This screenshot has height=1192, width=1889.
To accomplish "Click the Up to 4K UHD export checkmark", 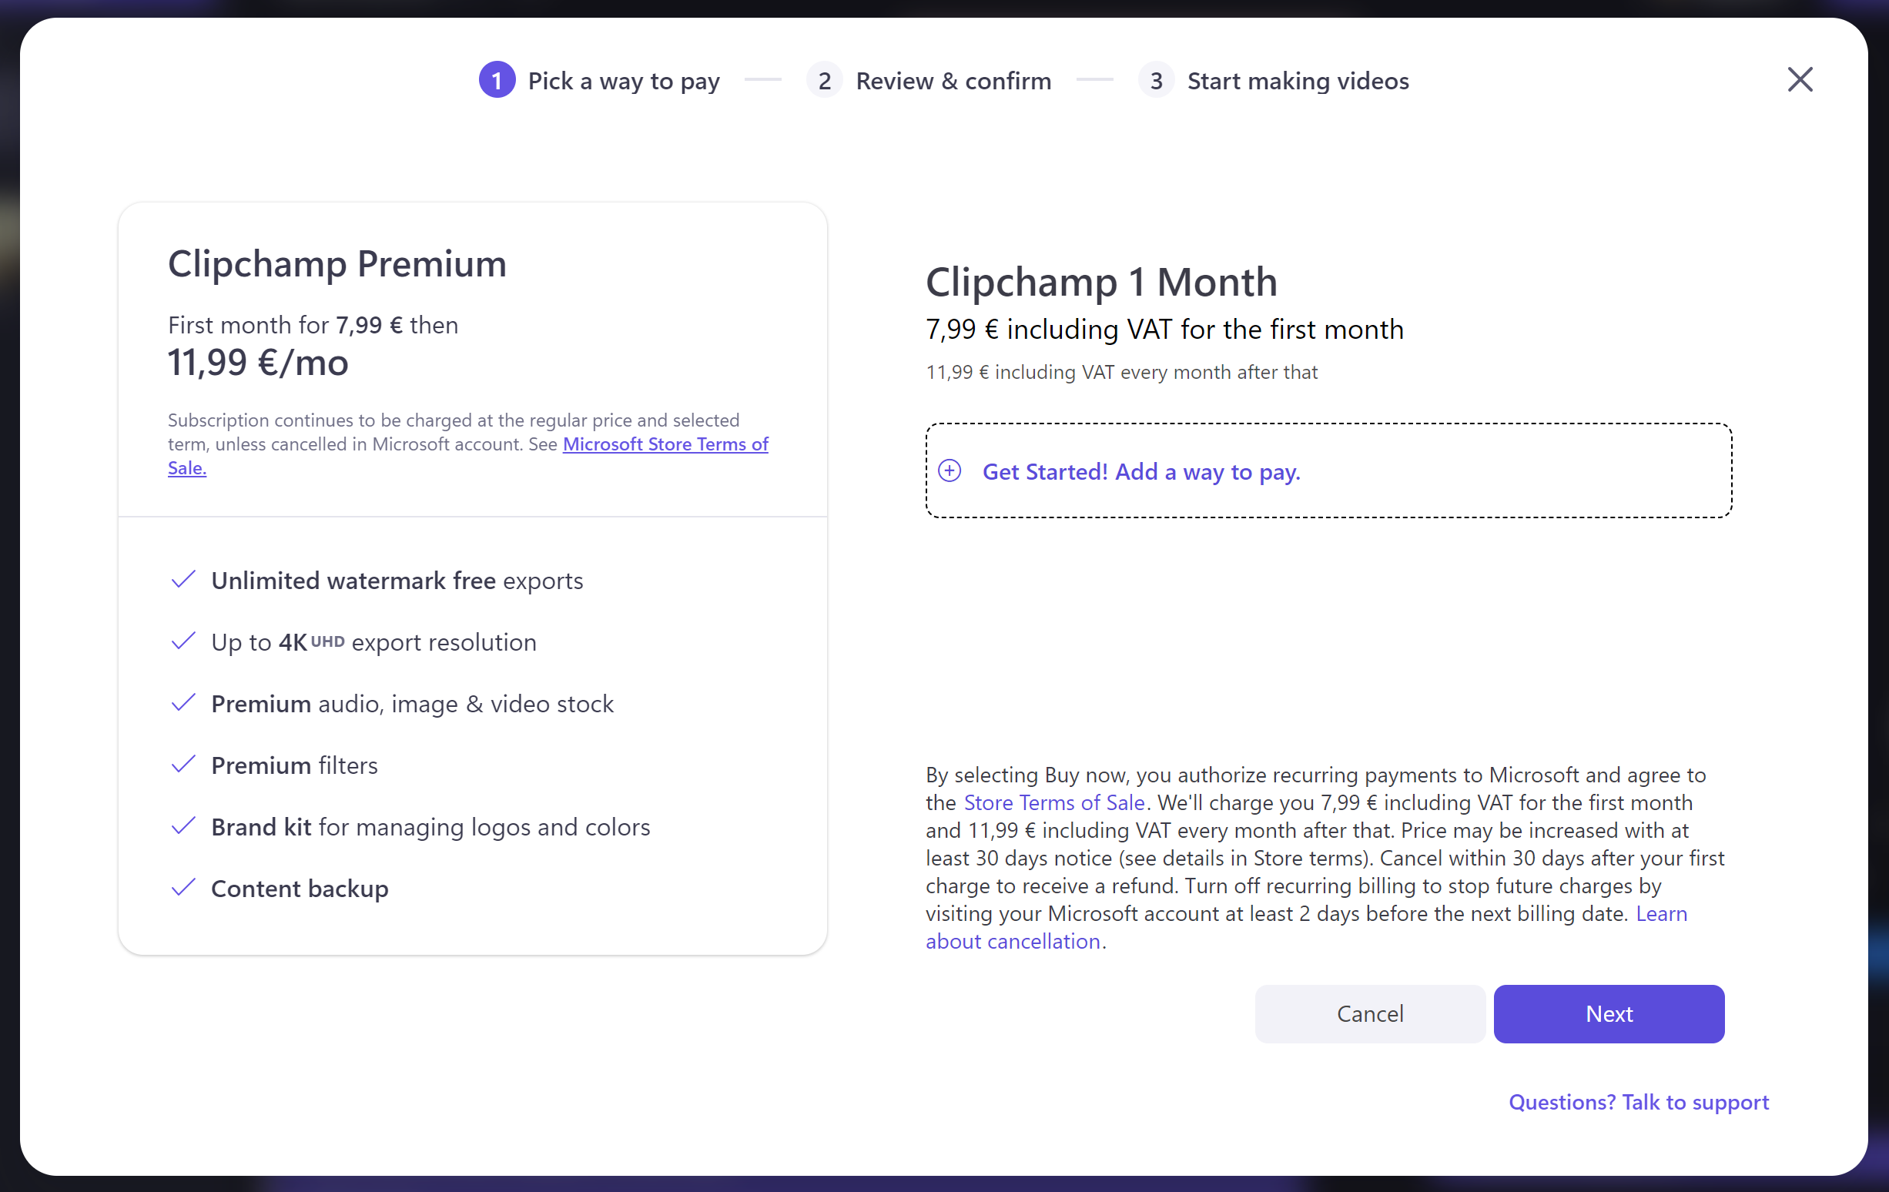I will click(183, 640).
